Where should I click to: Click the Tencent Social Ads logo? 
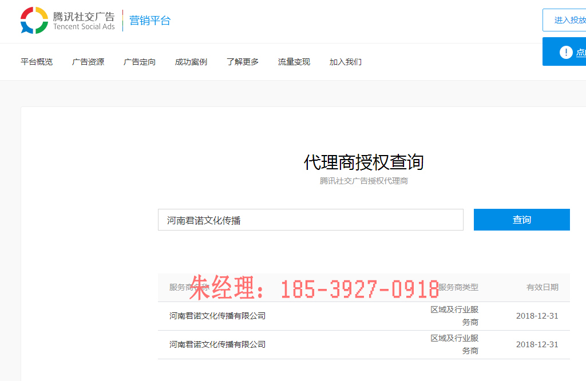tap(68, 21)
